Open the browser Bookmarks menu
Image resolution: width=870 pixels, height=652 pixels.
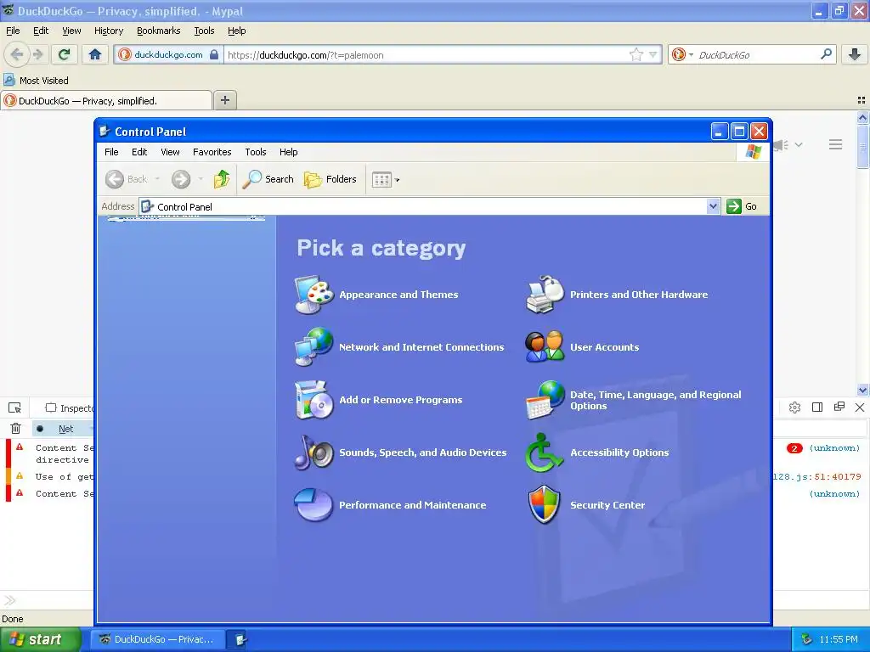(x=159, y=31)
